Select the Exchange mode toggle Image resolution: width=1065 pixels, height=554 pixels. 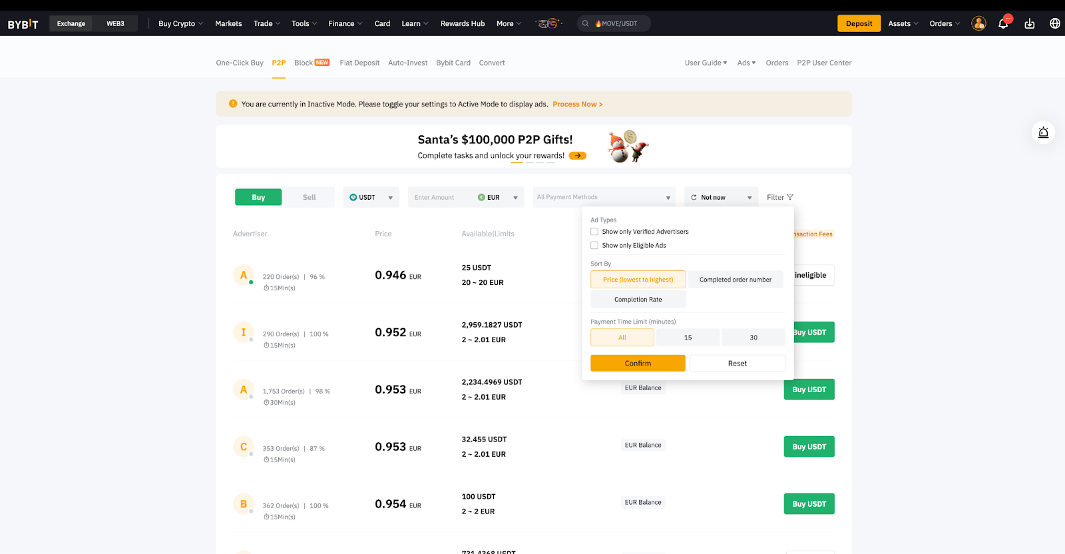(x=71, y=23)
